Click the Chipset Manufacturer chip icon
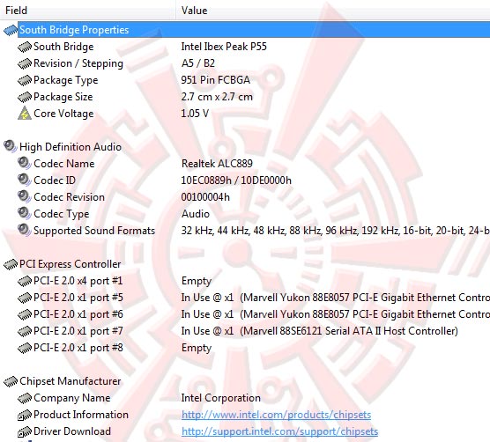 pos(11,381)
